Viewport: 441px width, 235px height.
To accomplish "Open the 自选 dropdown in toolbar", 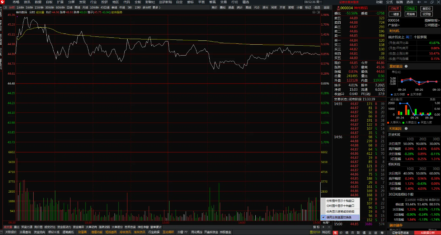I will 317,7.
